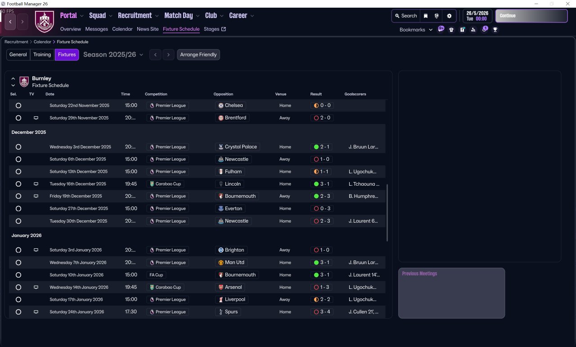Open the Season 2025/26 dropdown

click(113, 55)
